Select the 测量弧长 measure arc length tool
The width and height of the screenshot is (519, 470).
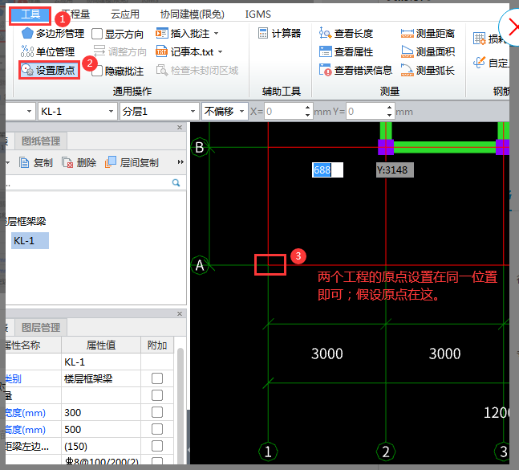tap(428, 70)
